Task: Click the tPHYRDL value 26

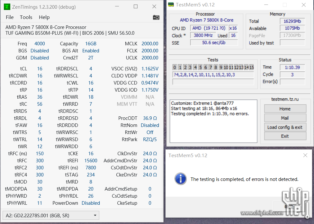Action: coord(91,196)
